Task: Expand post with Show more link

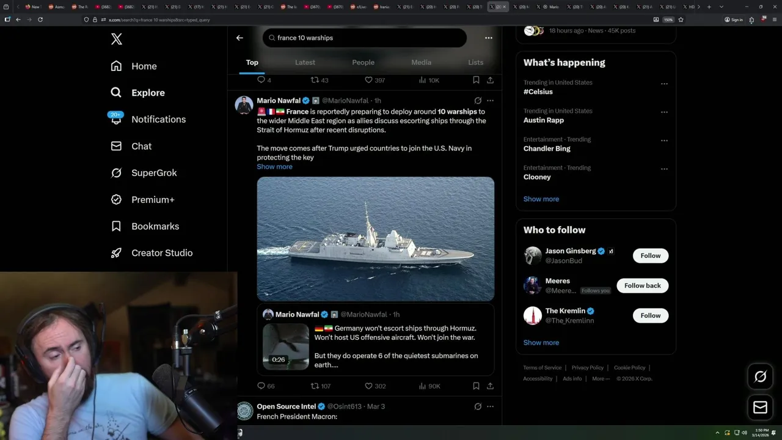Action: [274, 167]
